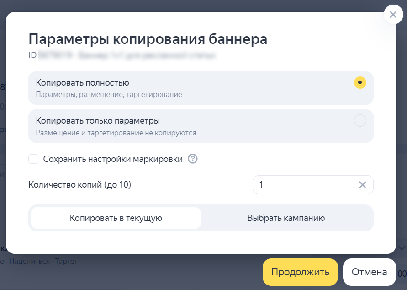Switch to 'Копировать в текущую' tab
The height and width of the screenshot is (290, 407).
tap(116, 218)
